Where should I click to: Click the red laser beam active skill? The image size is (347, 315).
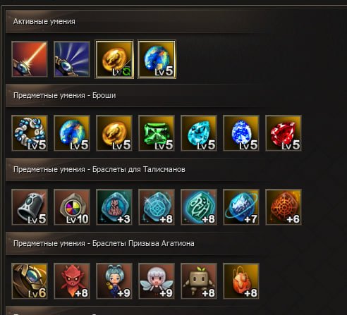pos(30,59)
